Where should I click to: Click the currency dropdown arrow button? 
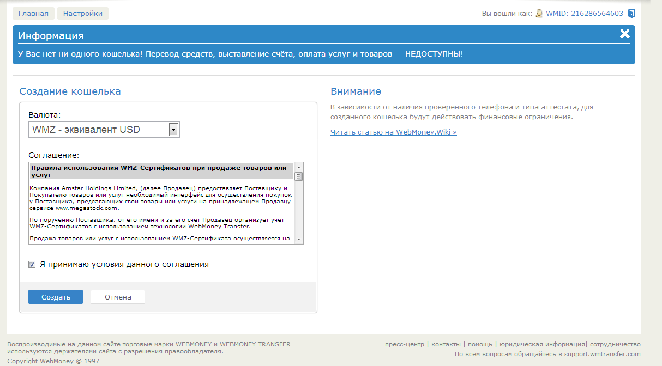tap(174, 130)
